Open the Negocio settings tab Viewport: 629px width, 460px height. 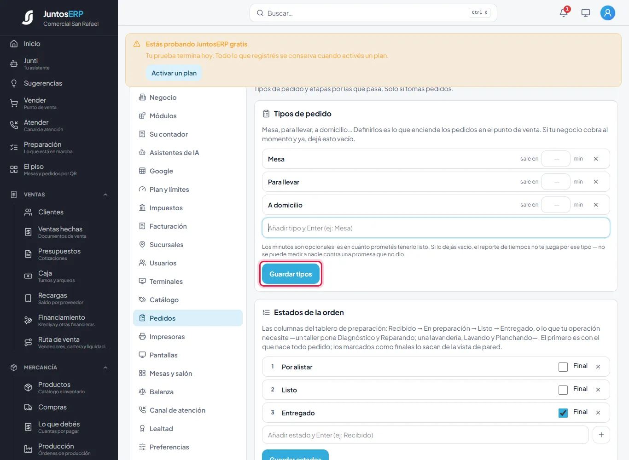coord(188,98)
